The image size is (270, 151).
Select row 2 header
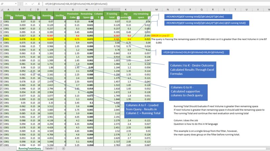point(2,22)
